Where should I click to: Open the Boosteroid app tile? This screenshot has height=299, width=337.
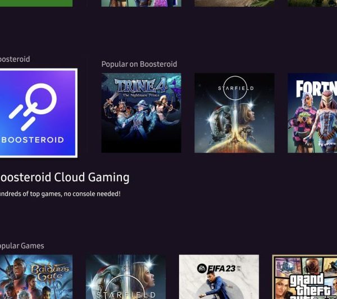pyautogui.click(x=38, y=113)
